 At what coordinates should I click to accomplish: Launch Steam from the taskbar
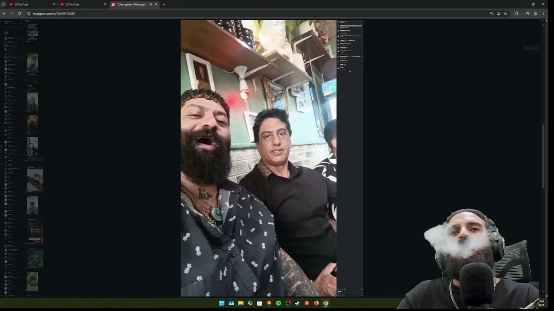coord(297,303)
